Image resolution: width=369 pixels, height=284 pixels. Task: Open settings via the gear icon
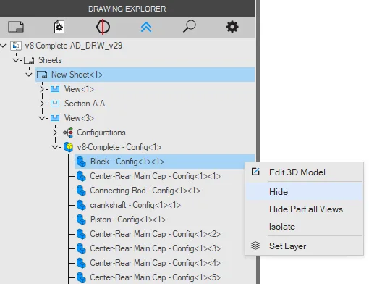tap(232, 27)
